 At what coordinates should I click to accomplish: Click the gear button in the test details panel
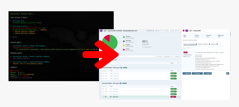pos(228,73)
